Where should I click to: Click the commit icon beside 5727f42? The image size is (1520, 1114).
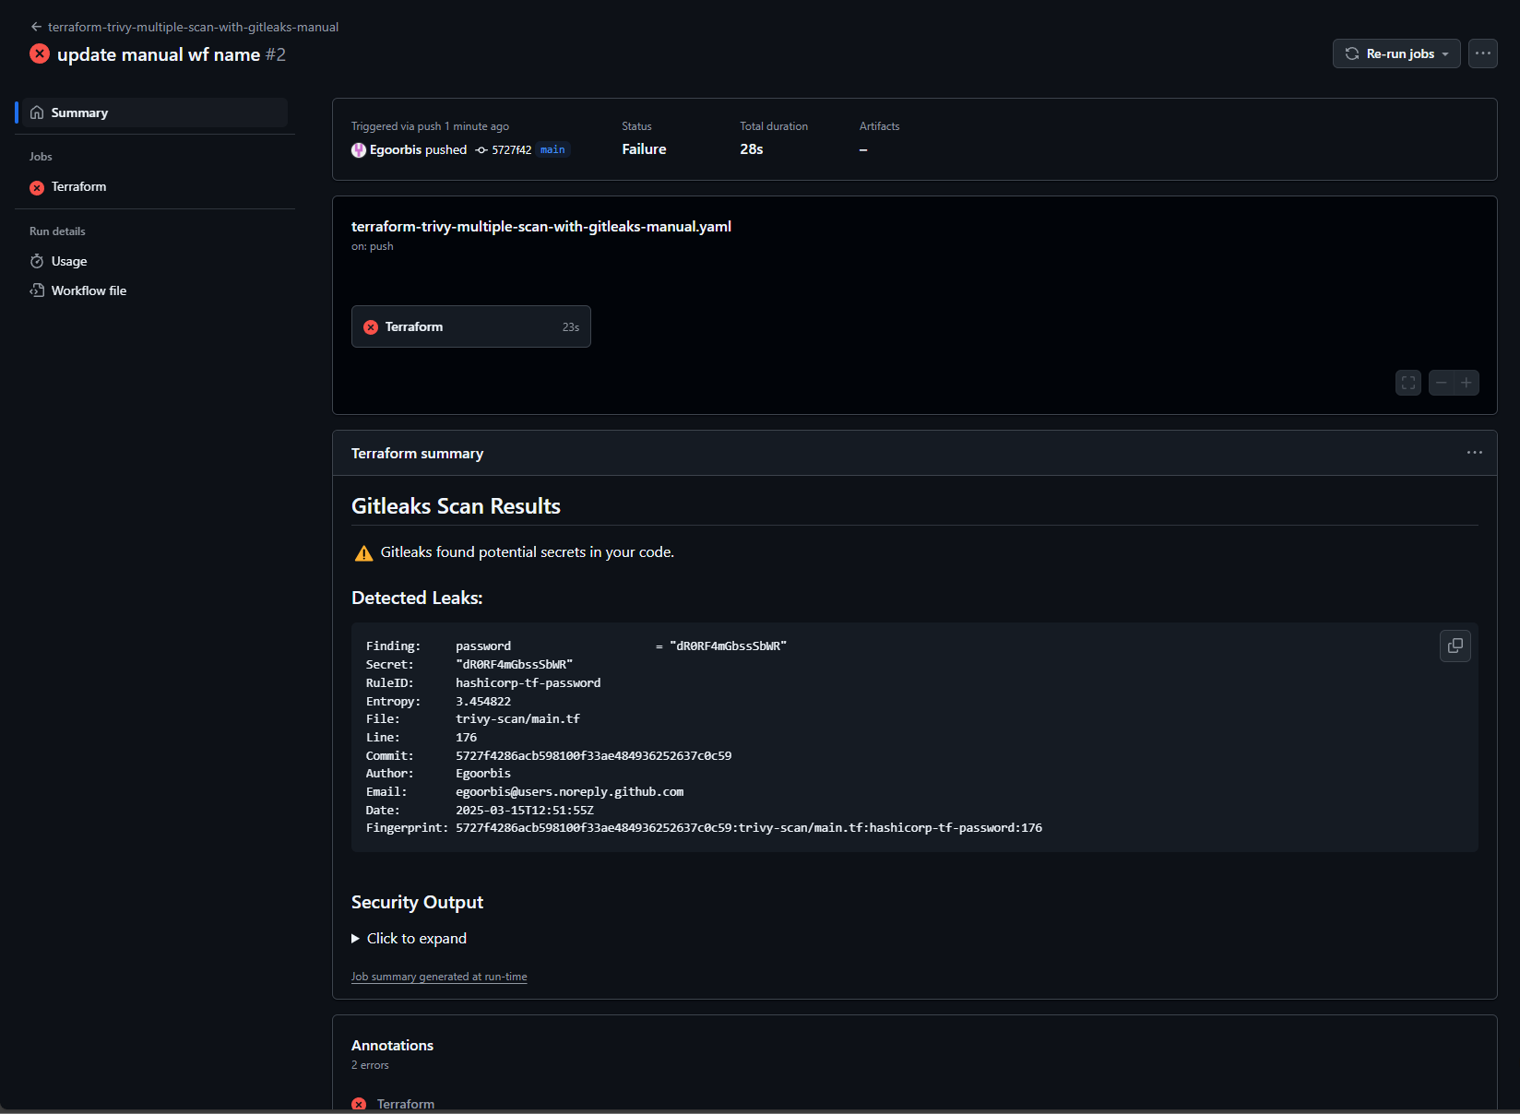tap(481, 150)
